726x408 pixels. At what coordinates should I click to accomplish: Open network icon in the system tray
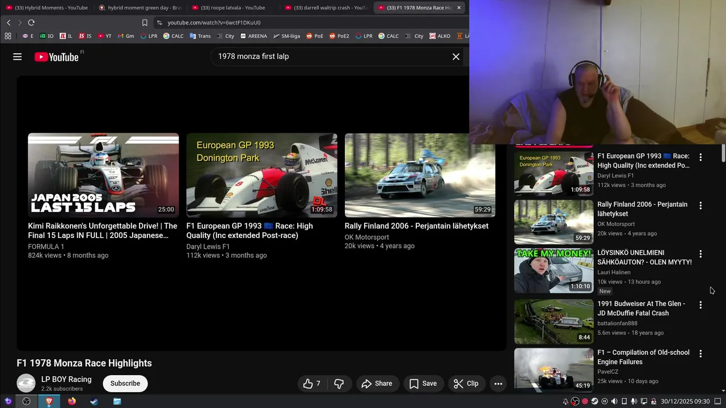click(644, 401)
